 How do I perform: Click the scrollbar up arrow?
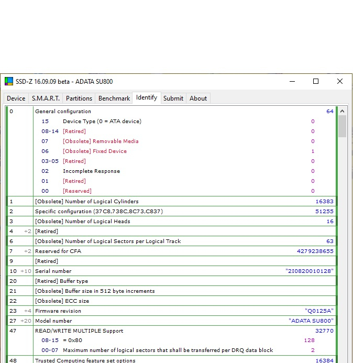click(342, 111)
